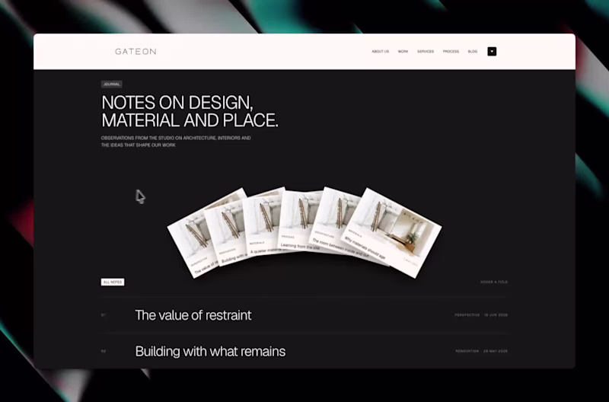Click the 'Observations from the studio' subtitle

[176, 142]
